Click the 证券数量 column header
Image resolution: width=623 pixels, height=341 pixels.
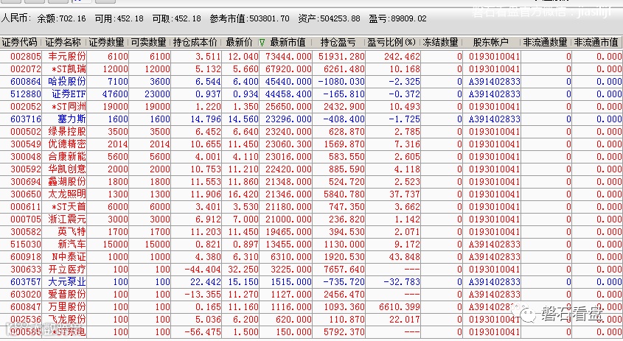tap(106, 42)
